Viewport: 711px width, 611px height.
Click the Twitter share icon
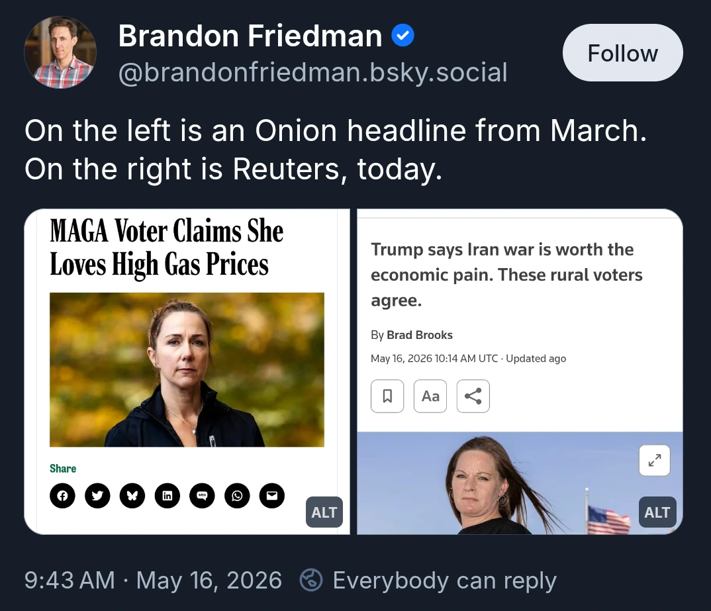pyautogui.click(x=97, y=495)
